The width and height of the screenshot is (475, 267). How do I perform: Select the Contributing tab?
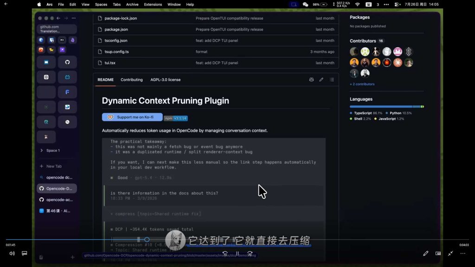click(x=131, y=80)
